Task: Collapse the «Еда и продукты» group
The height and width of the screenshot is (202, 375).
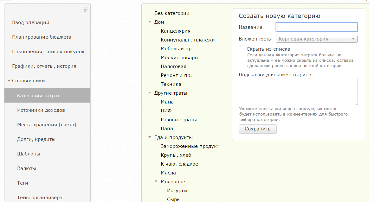Action: point(149,137)
